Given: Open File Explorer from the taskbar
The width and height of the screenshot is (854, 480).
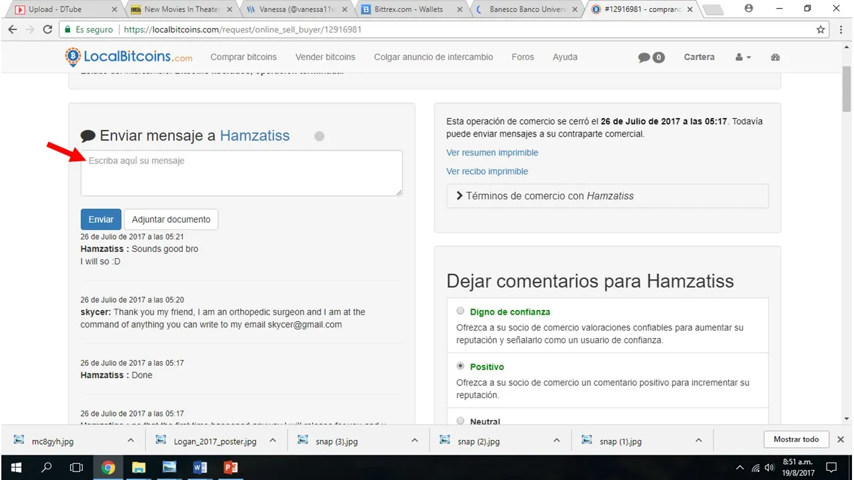Looking at the screenshot, I should (x=139, y=467).
